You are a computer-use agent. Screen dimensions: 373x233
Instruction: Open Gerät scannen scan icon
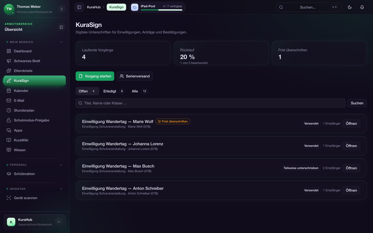coord(9,198)
